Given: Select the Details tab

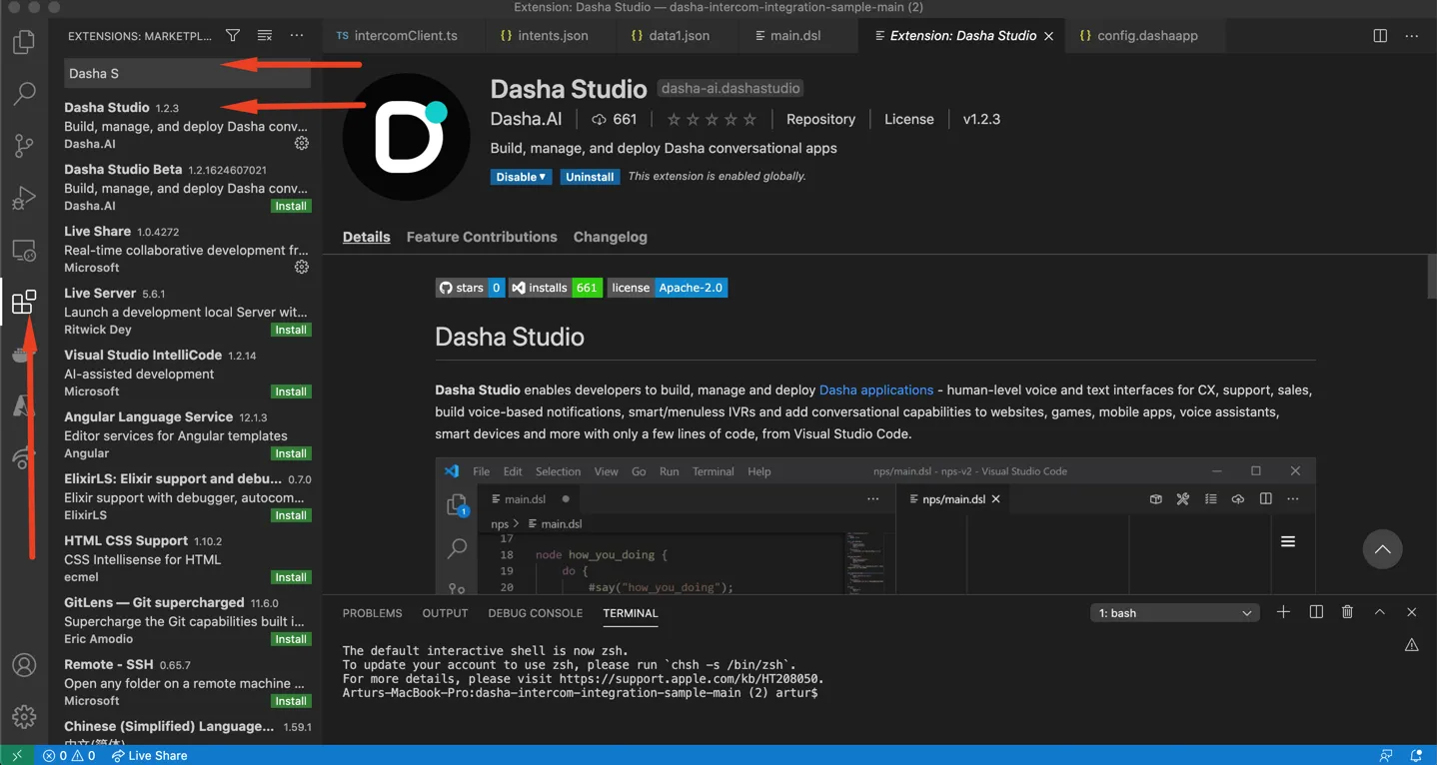Looking at the screenshot, I should coord(367,237).
